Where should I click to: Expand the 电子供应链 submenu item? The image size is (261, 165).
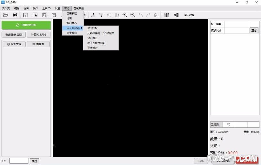[x=73, y=28]
